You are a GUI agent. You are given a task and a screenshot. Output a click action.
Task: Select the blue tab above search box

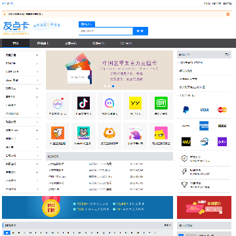point(87,24)
